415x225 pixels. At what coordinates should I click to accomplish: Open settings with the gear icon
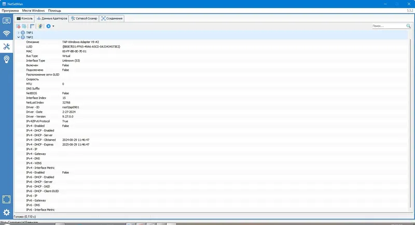tap(6, 213)
